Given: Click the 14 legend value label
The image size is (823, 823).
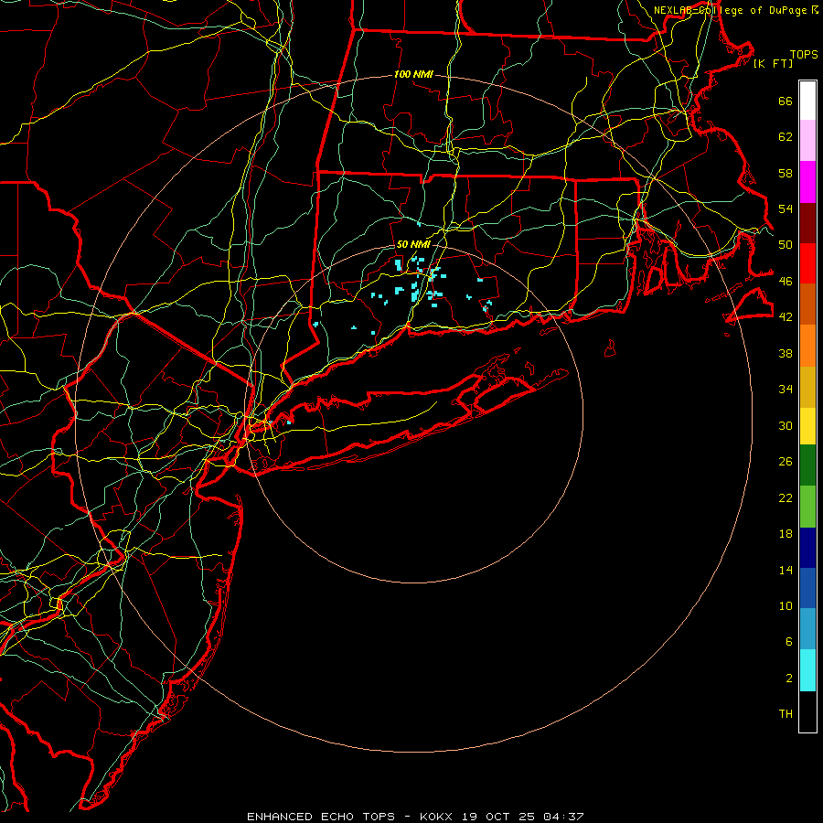Looking at the screenshot, I should pyautogui.click(x=786, y=570).
